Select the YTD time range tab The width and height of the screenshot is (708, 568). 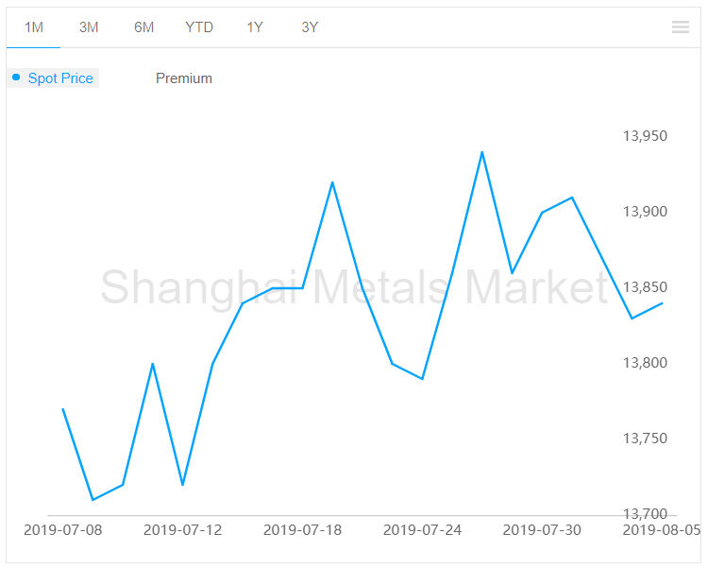(199, 27)
